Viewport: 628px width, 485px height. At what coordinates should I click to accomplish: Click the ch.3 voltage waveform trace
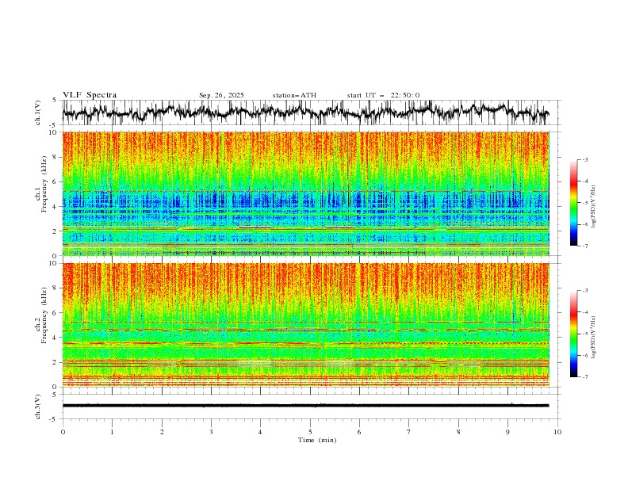(305, 406)
